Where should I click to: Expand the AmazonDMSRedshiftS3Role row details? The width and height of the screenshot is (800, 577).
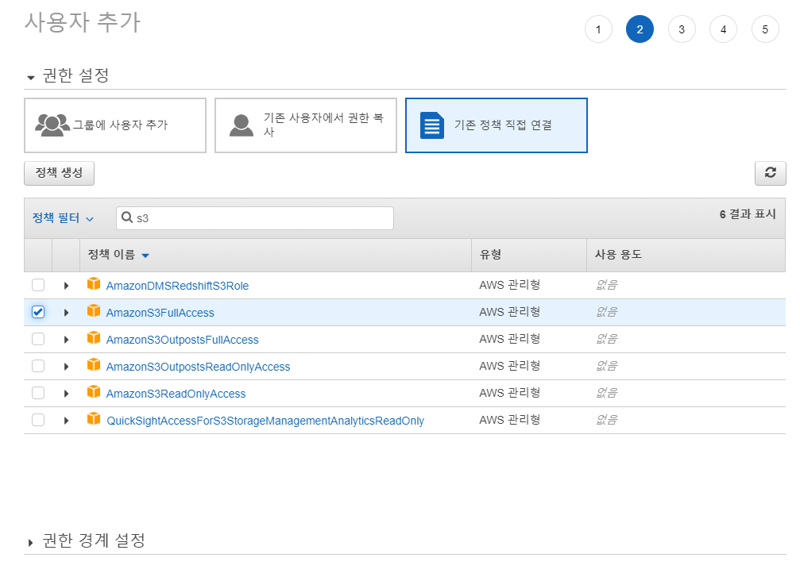coord(66,286)
